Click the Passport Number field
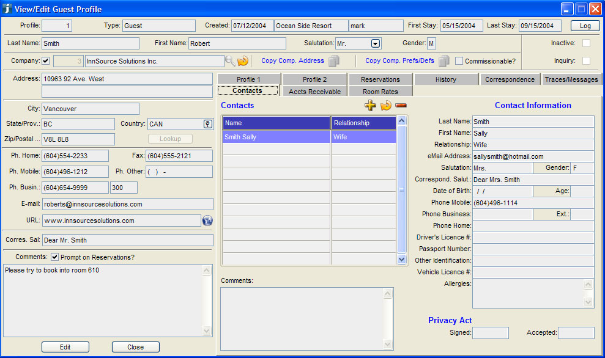 tap(533, 249)
